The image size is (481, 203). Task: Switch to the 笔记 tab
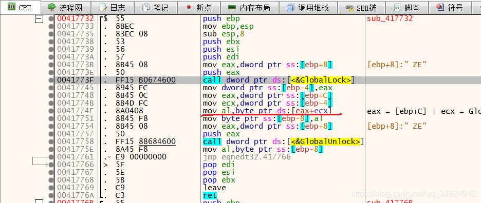tap(156, 8)
